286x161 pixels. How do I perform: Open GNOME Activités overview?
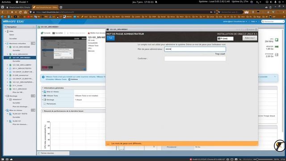(x=6, y=2)
